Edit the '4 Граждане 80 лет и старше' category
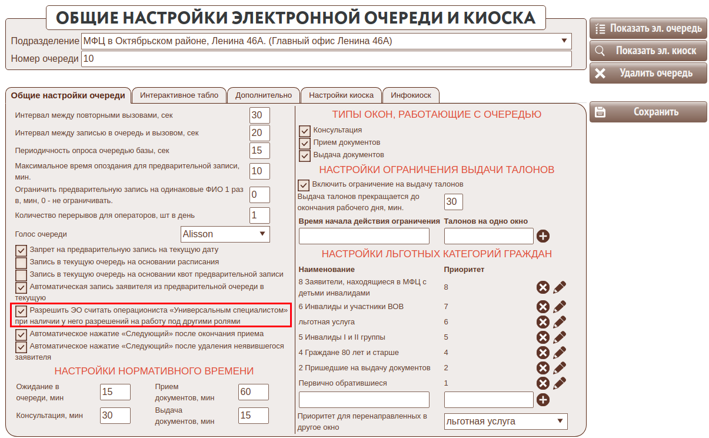 pyautogui.click(x=560, y=353)
